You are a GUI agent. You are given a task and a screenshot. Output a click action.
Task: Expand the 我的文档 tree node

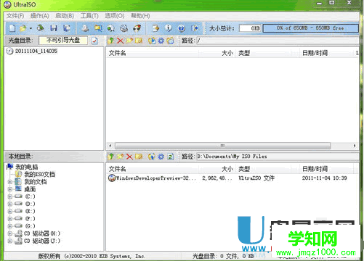coord(10,182)
